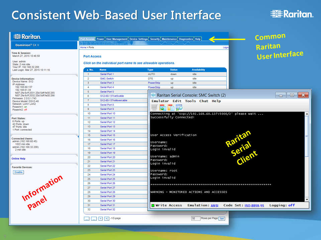Click the fourth console toolbar chat icon

[x=179, y=107]
